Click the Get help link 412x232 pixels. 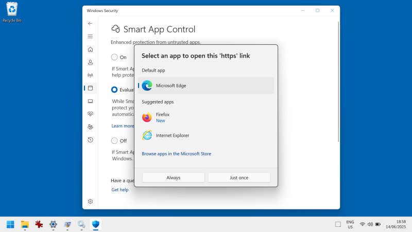pos(120,190)
